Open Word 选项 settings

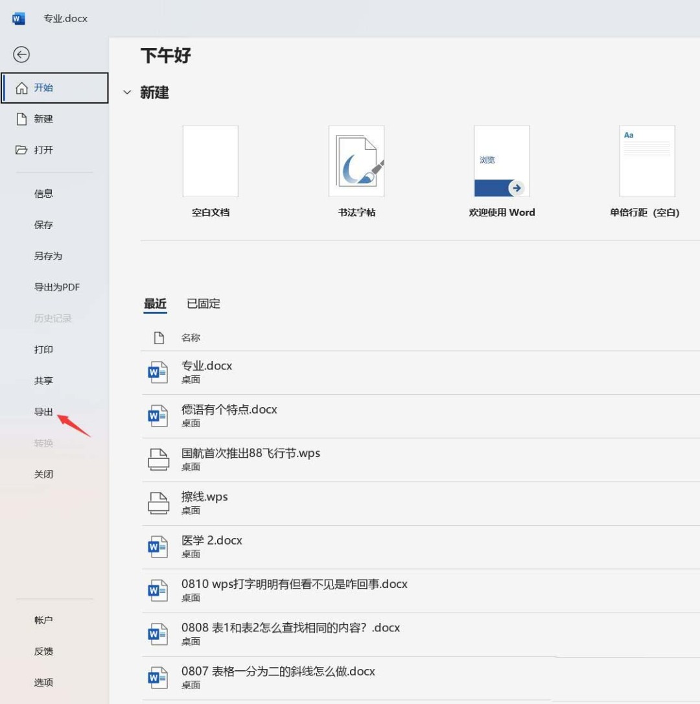tap(43, 682)
